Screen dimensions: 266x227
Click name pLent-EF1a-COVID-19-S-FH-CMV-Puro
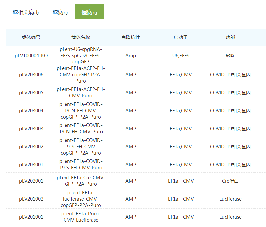pyautogui.click(x=81, y=165)
